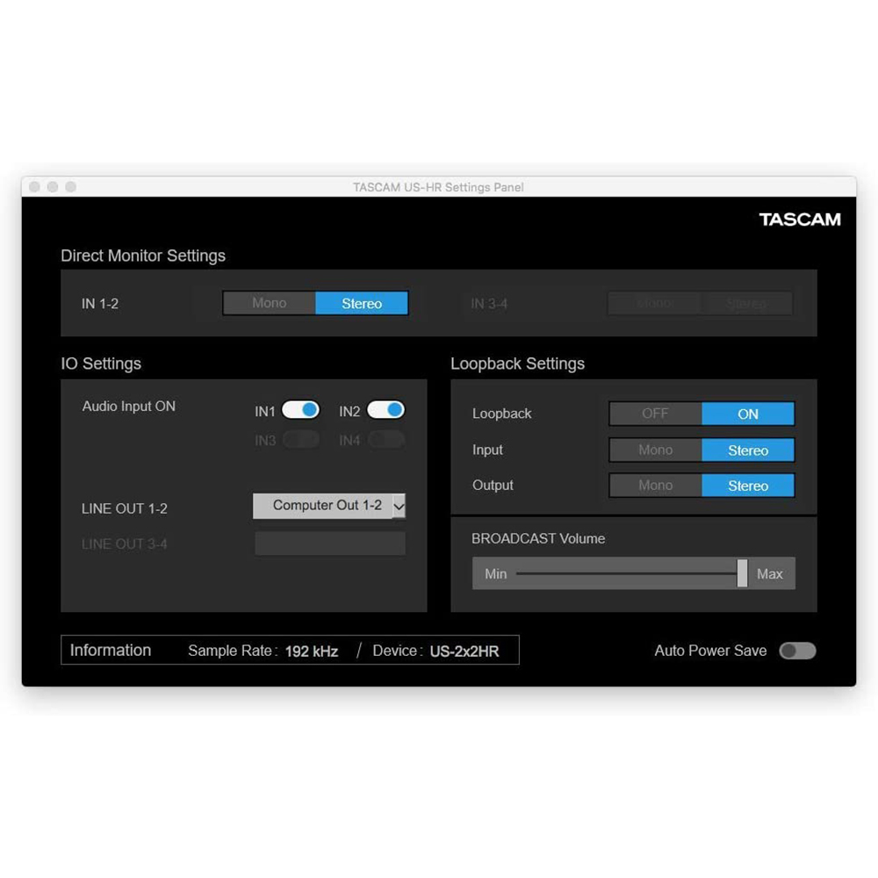Click the LINE OUT 1-2 dropdown arrow

(x=399, y=506)
